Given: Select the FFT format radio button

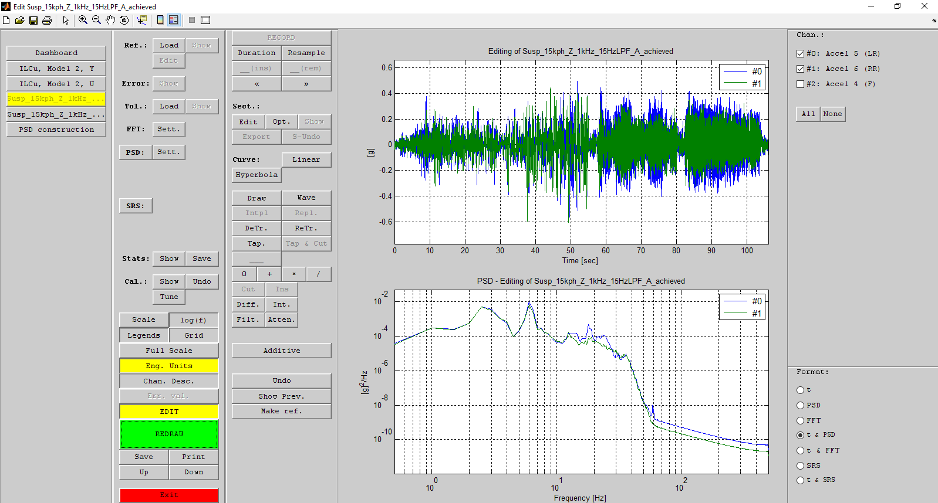Looking at the screenshot, I should 800,420.
